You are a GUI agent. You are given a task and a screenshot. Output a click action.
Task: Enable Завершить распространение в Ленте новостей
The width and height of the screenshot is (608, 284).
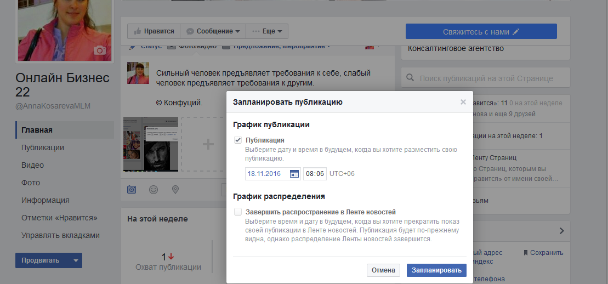pos(238,212)
